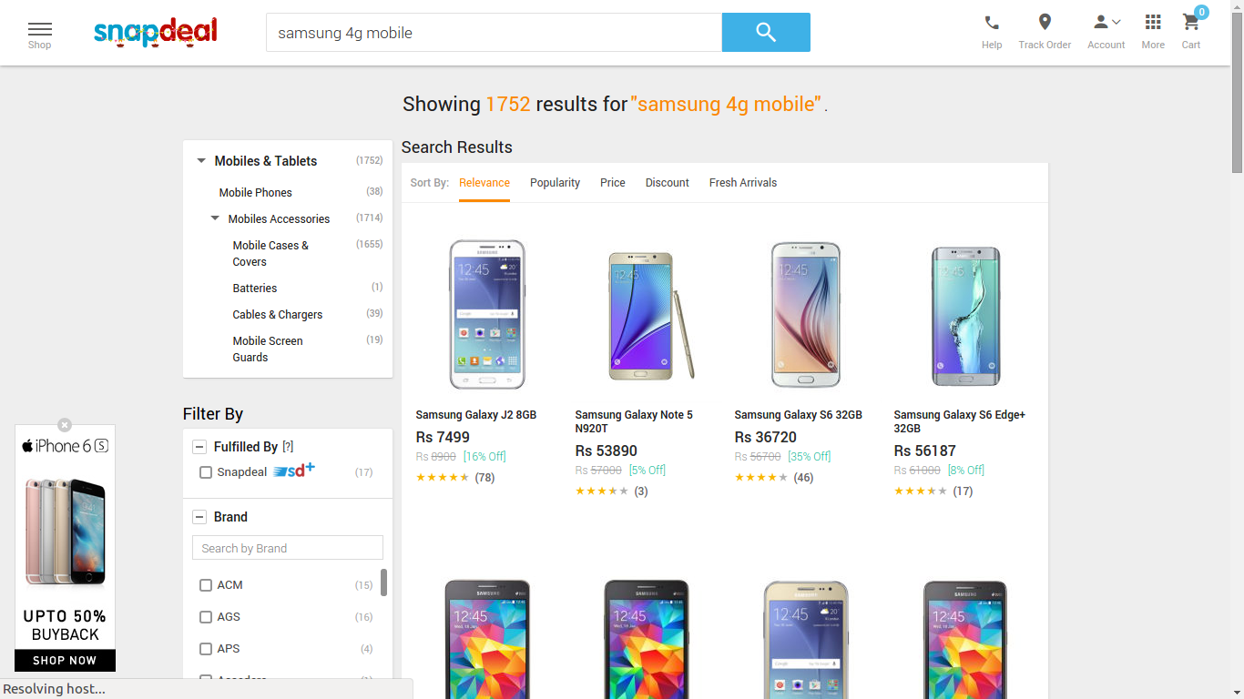Image resolution: width=1244 pixels, height=699 pixels.
Task: Click the More grid icon
Action: (x=1153, y=24)
